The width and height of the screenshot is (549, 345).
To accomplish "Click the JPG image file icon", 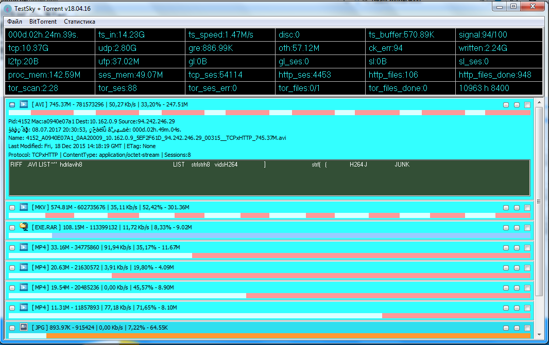I will point(23,328).
